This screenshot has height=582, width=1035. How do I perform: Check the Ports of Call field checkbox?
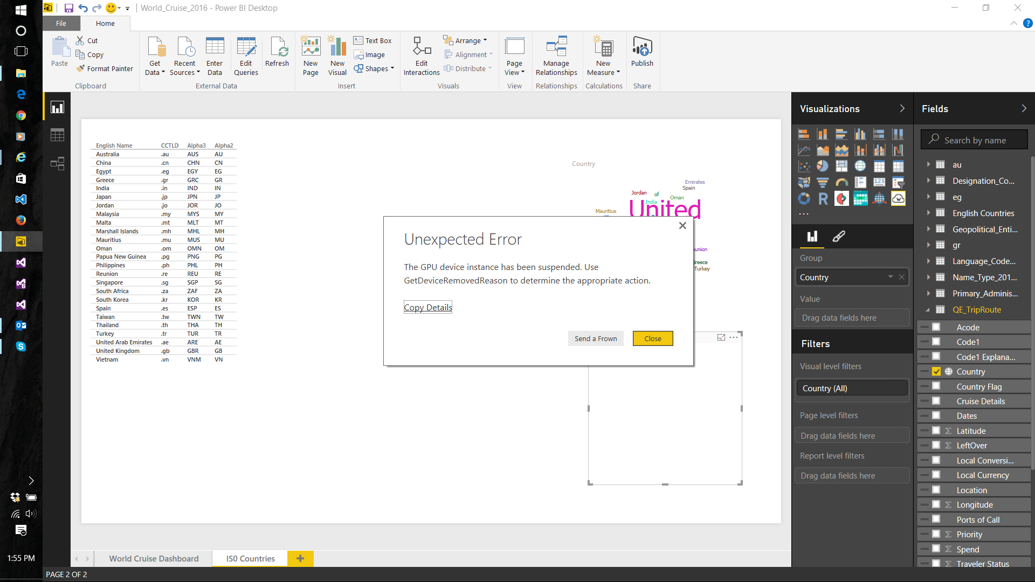pos(936,519)
